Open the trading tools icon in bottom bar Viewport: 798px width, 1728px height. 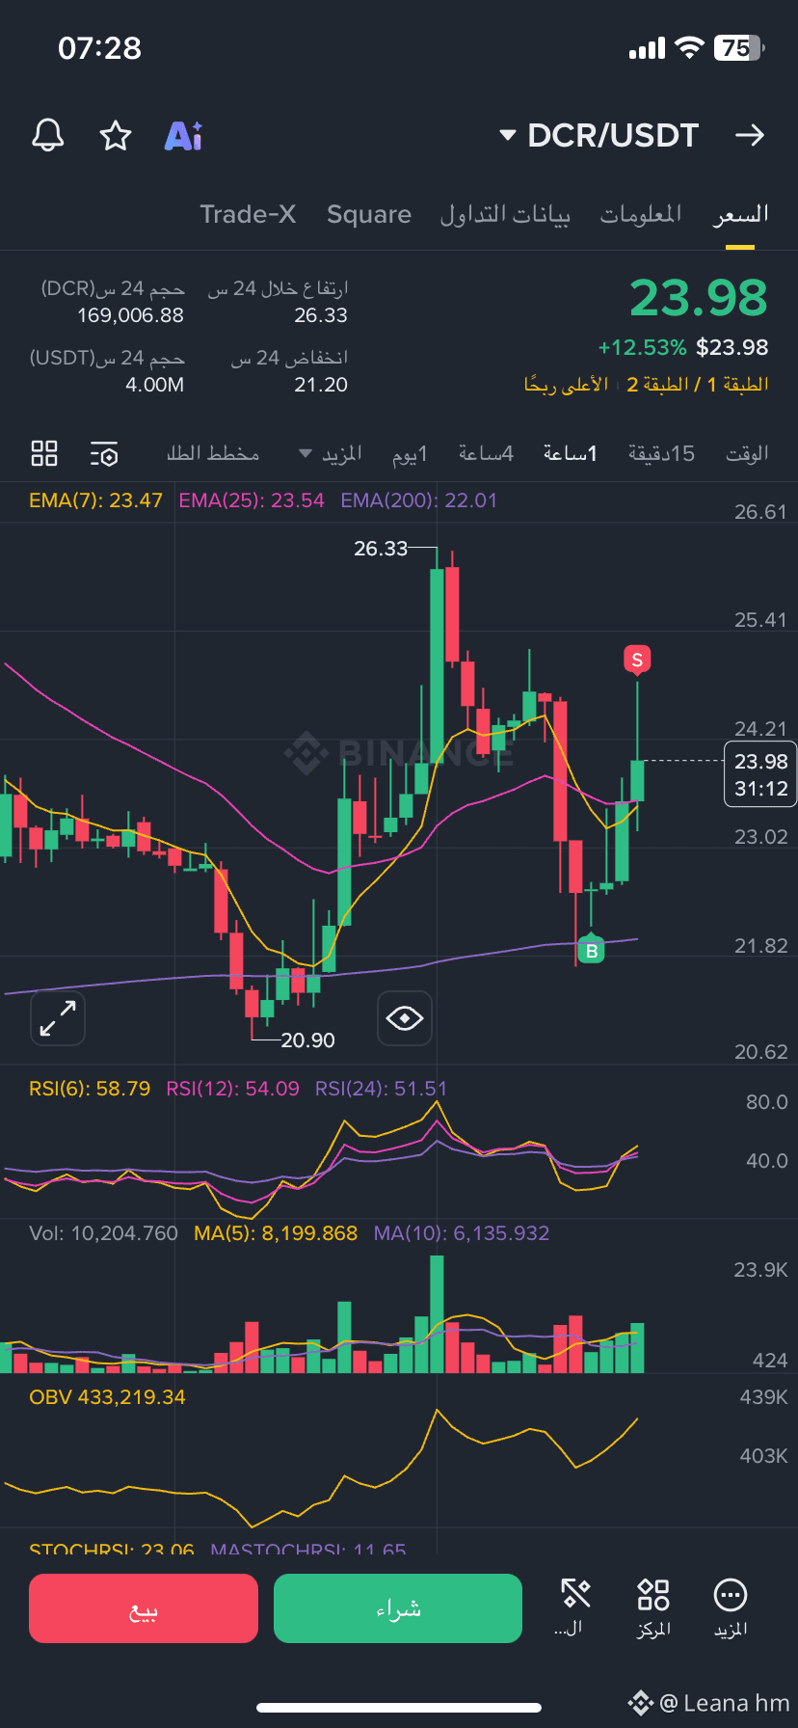click(x=575, y=1606)
